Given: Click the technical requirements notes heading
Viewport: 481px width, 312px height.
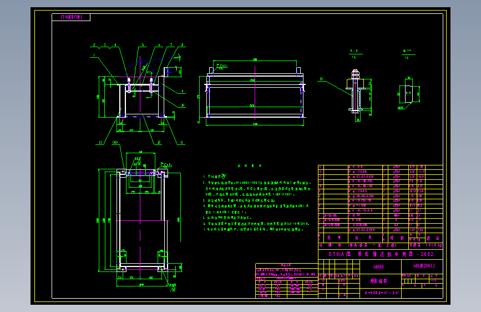Looking at the screenshot, I should pos(250,166).
